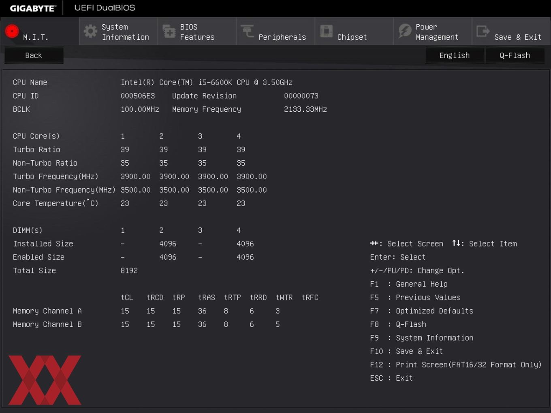Select the Turbo Frequency(MHz) label
The image size is (551, 413).
(x=56, y=177)
